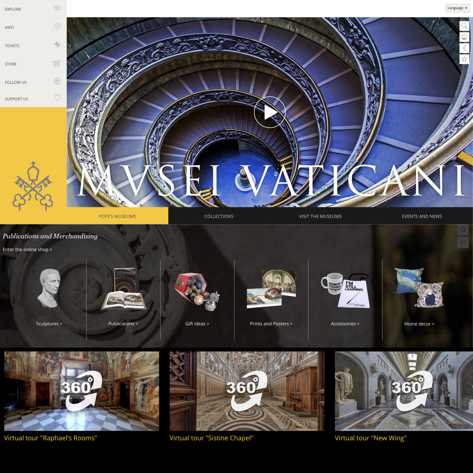Toggle the text size AA button

click(463, 243)
